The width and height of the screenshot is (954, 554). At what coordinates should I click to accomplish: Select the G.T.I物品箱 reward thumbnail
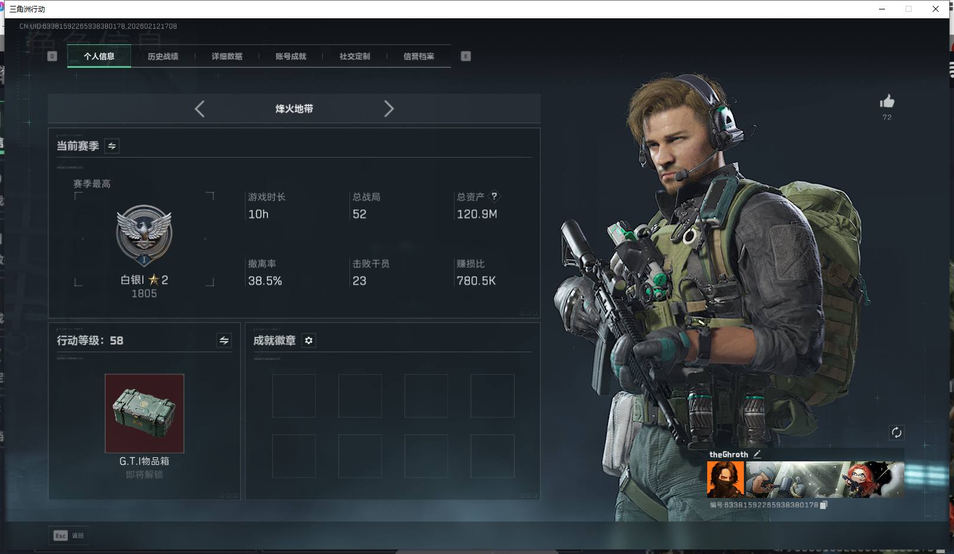(145, 413)
